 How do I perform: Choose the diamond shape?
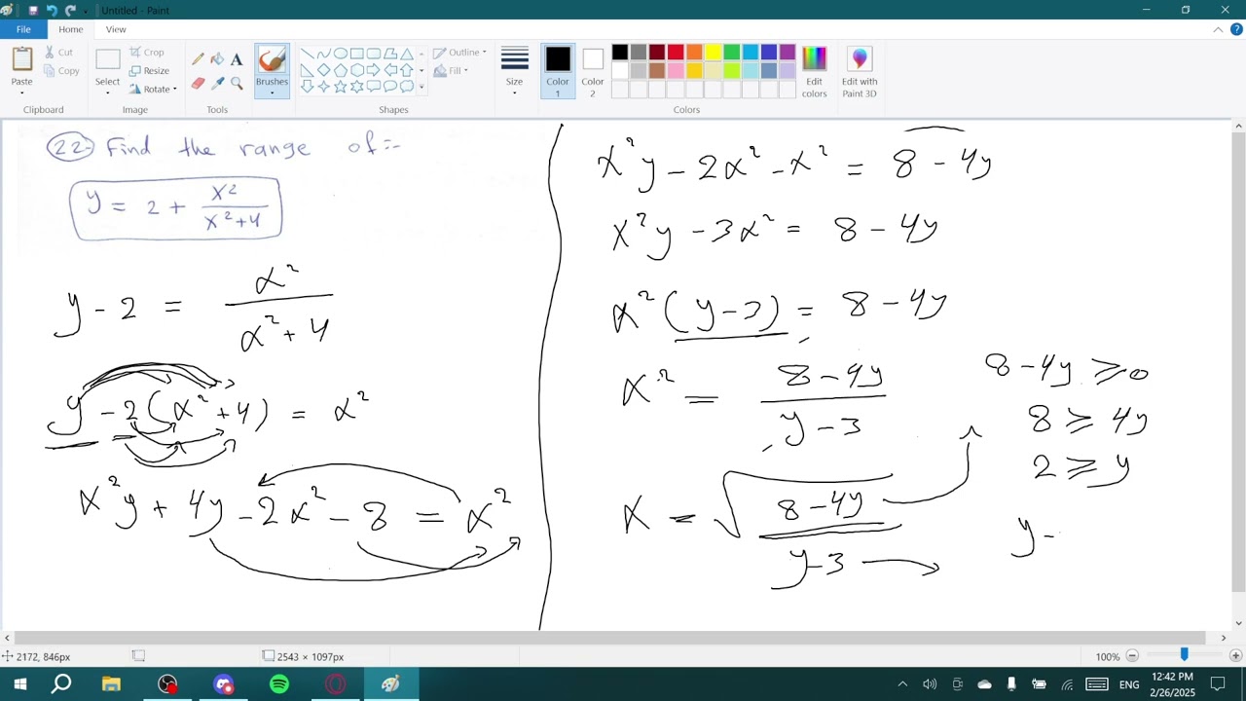point(324,70)
